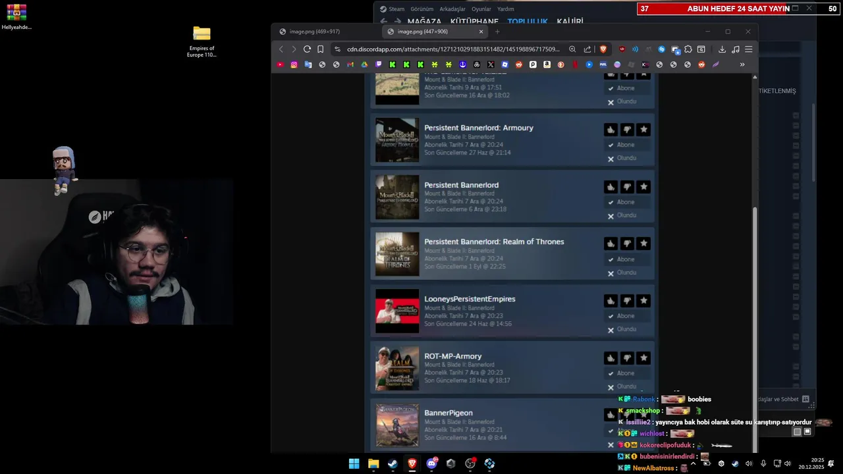Open browser Downloads icon
843x474 pixels.
pyautogui.click(x=722, y=49)
